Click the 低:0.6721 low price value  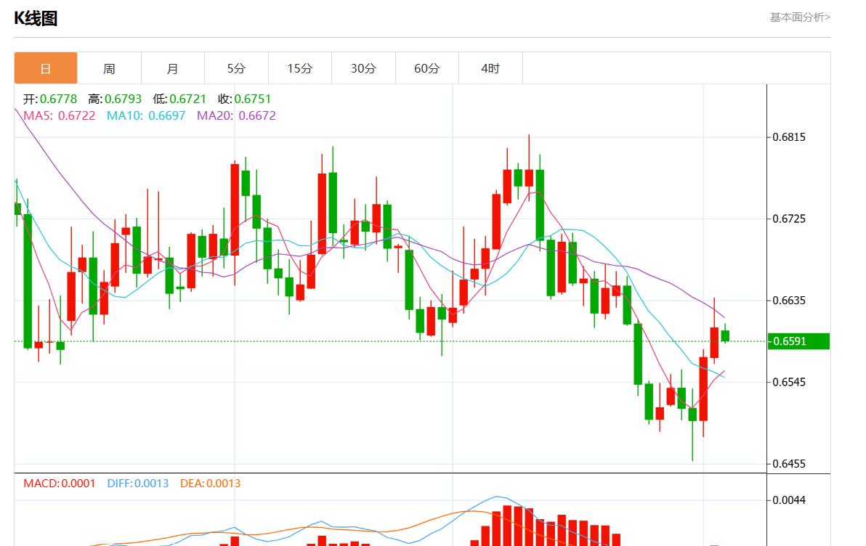(x=179, y=99)
